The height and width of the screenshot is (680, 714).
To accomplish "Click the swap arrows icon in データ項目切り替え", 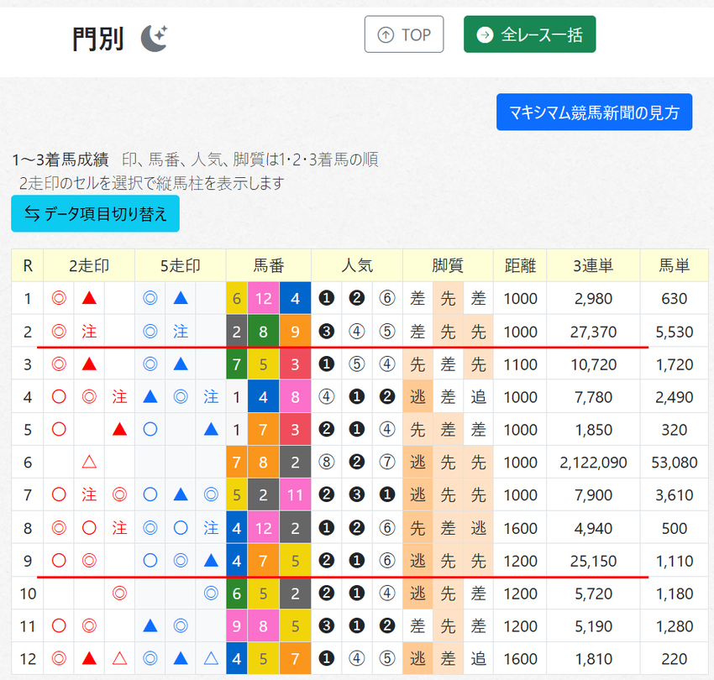I will pos(32,213).
